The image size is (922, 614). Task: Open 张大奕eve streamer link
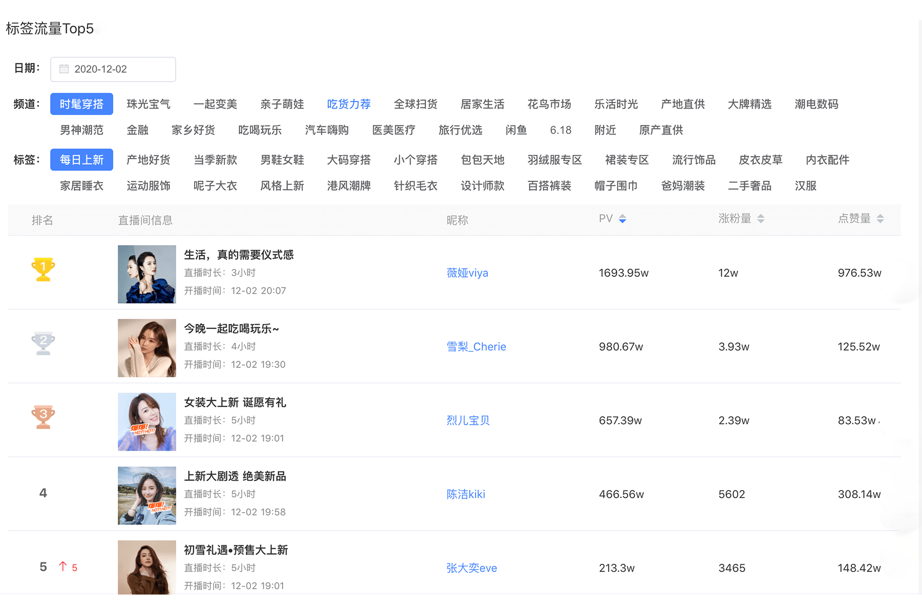tap(471, 568)
